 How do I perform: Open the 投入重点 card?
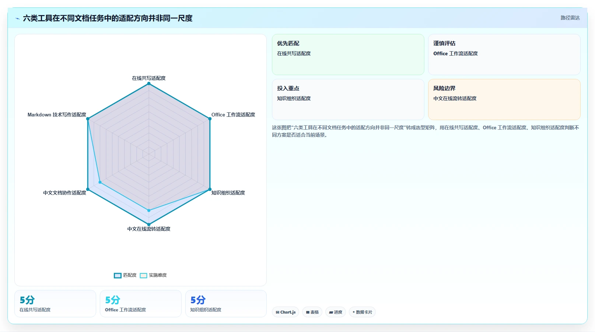tap(348, 99)
